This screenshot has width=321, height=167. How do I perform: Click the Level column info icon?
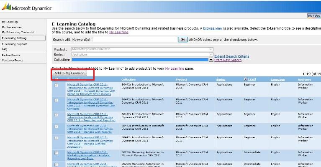point(246,79)
